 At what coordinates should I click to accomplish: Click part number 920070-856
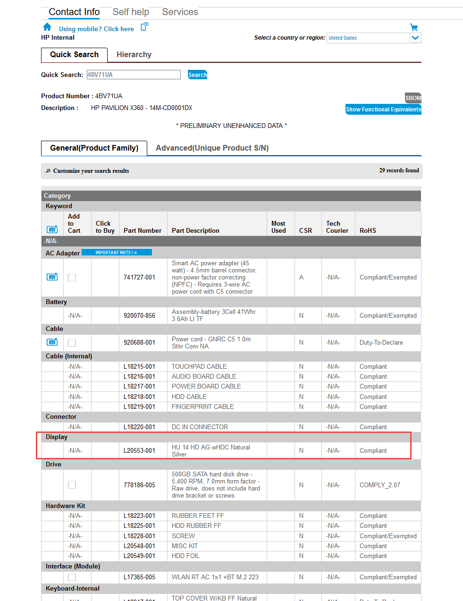click(139, 315)
